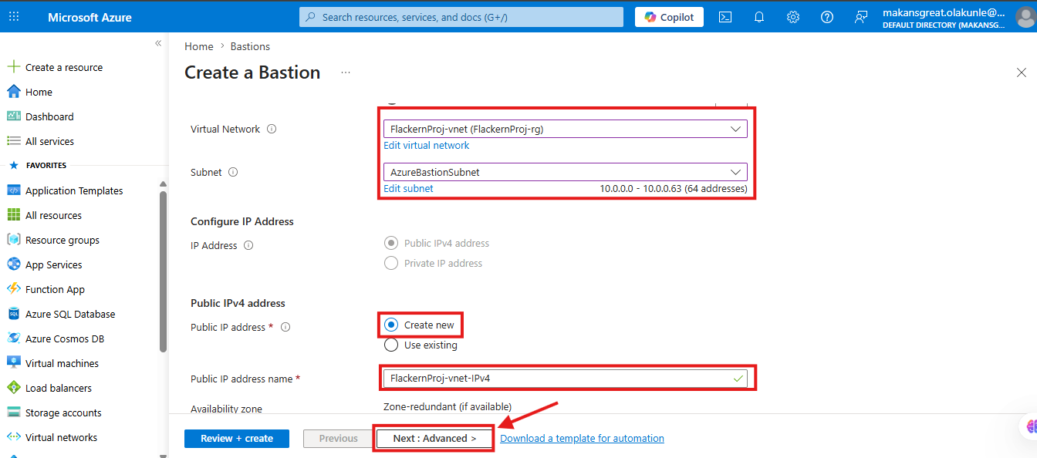Screen dimensions: 1037x458
Task: Click the IP Address info icon
Action: coord(248,245)
